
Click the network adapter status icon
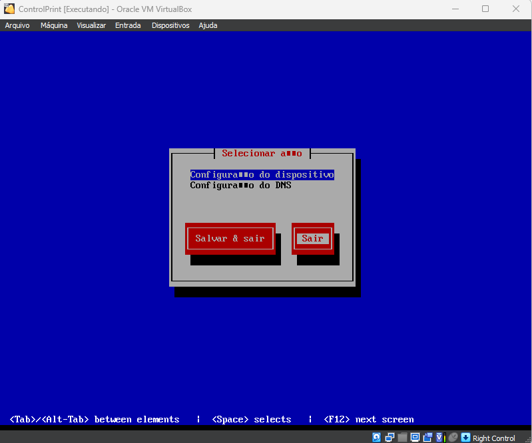[389, 438]
